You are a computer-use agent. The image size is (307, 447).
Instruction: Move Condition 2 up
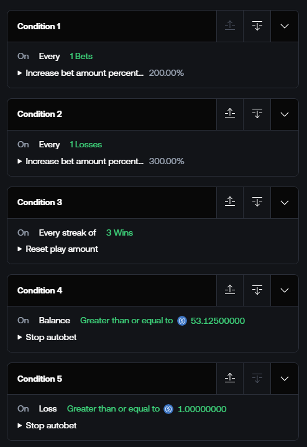[230, 114]
